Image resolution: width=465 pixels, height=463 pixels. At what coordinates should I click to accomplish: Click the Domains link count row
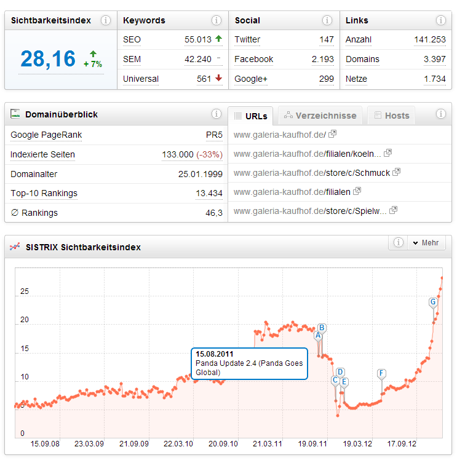tap(362, 59)
